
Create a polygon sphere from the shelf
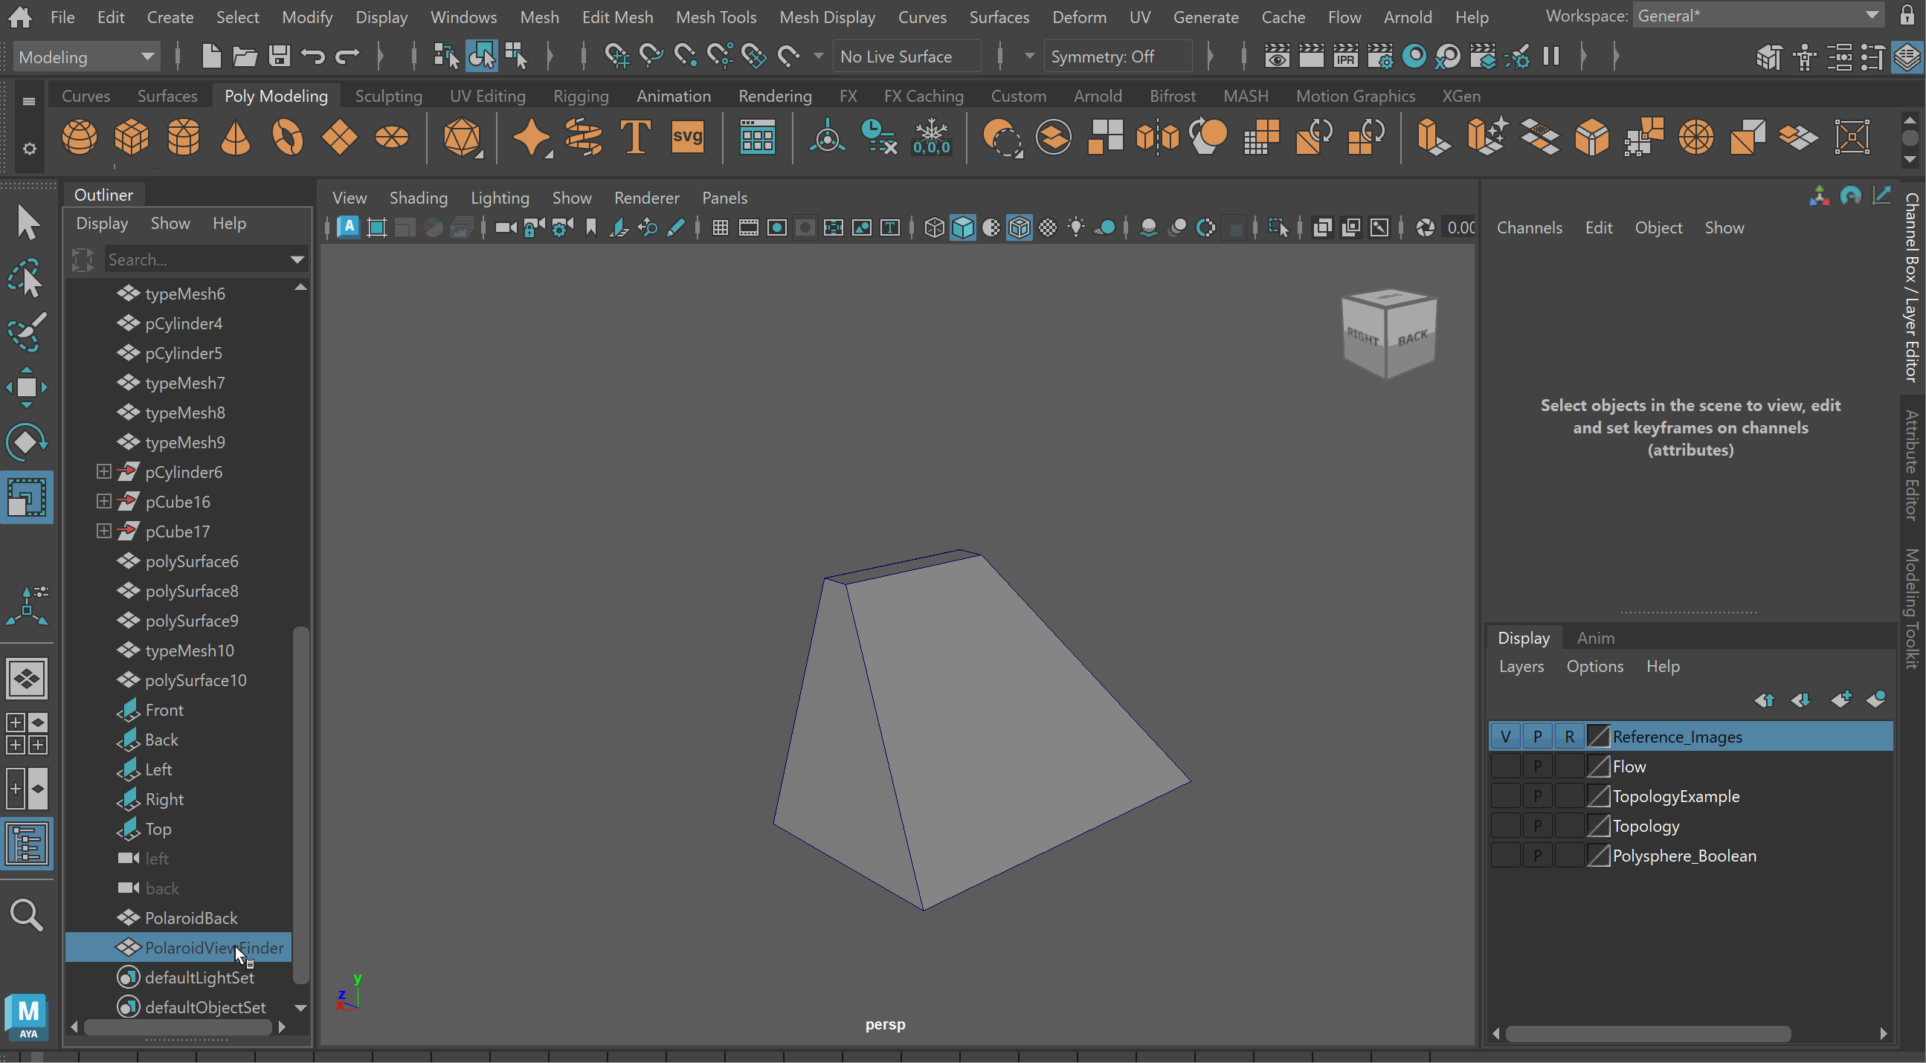pyautogui.click(x=80, y=138)
